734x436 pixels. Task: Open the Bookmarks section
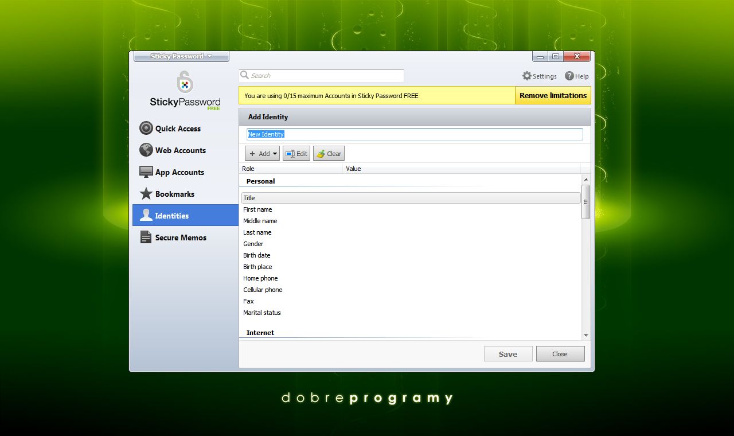185,193
